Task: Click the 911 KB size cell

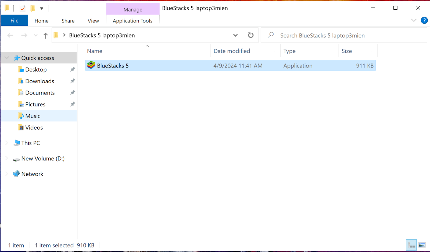Action: pyautogui.click(x=365, y=66)
